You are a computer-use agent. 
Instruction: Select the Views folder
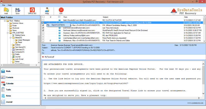14,30
